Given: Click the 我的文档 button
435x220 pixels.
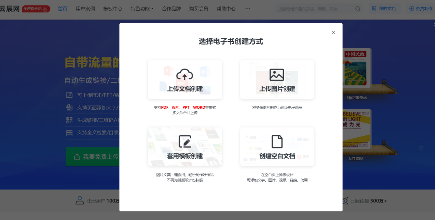Looking at the screenshot, I should (x=384, y=9).
